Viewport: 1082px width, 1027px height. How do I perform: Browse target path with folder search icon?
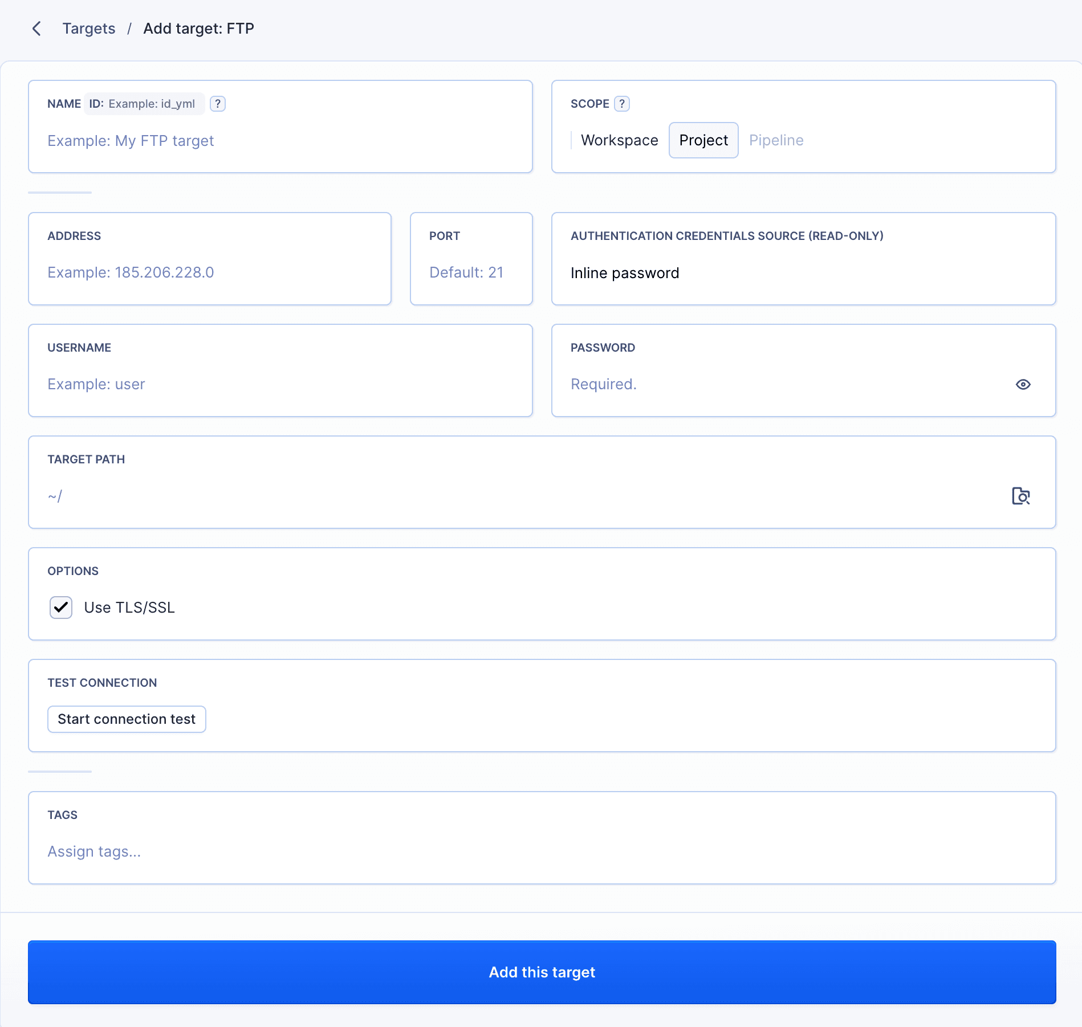pos(1020,496)
